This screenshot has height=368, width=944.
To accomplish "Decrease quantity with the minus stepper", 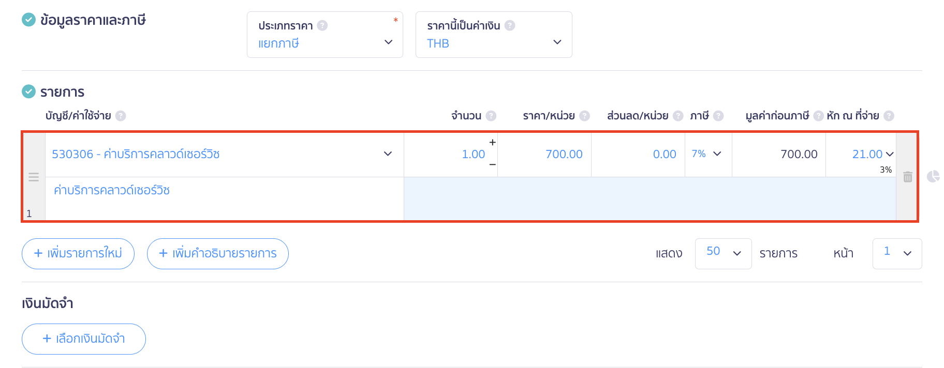I will click(492, 164).
